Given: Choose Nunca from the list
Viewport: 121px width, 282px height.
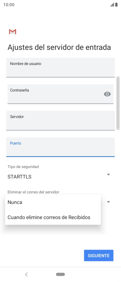Looking at the screenshot, I should point(53,202).
